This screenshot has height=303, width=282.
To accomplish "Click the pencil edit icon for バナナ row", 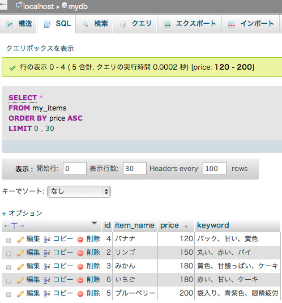I will click(x=20, y=240).
